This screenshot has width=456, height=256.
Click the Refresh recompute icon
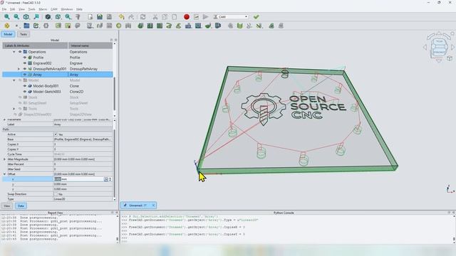(142, 17)
